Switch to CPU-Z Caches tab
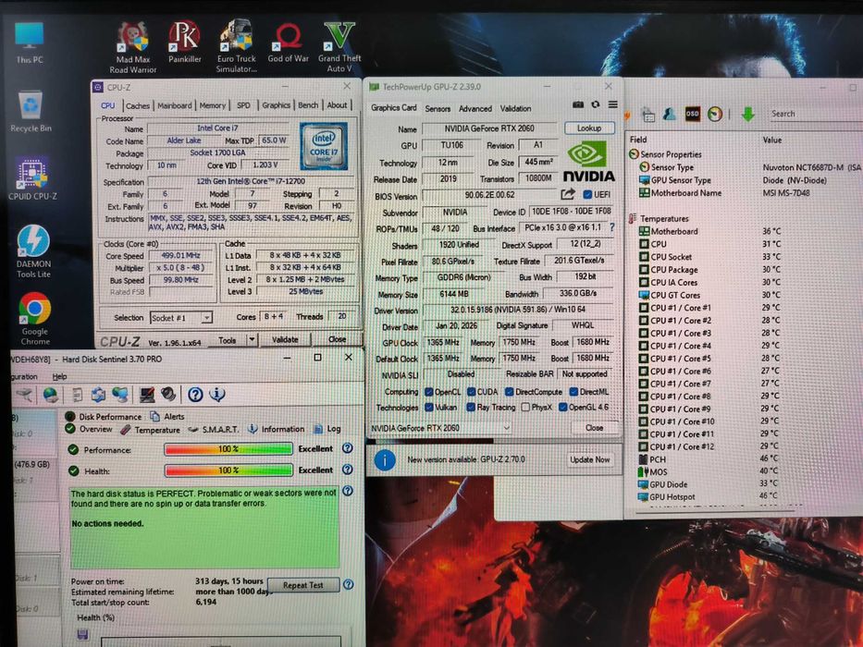This screenshot has height=647, width=863. [138, 105]
